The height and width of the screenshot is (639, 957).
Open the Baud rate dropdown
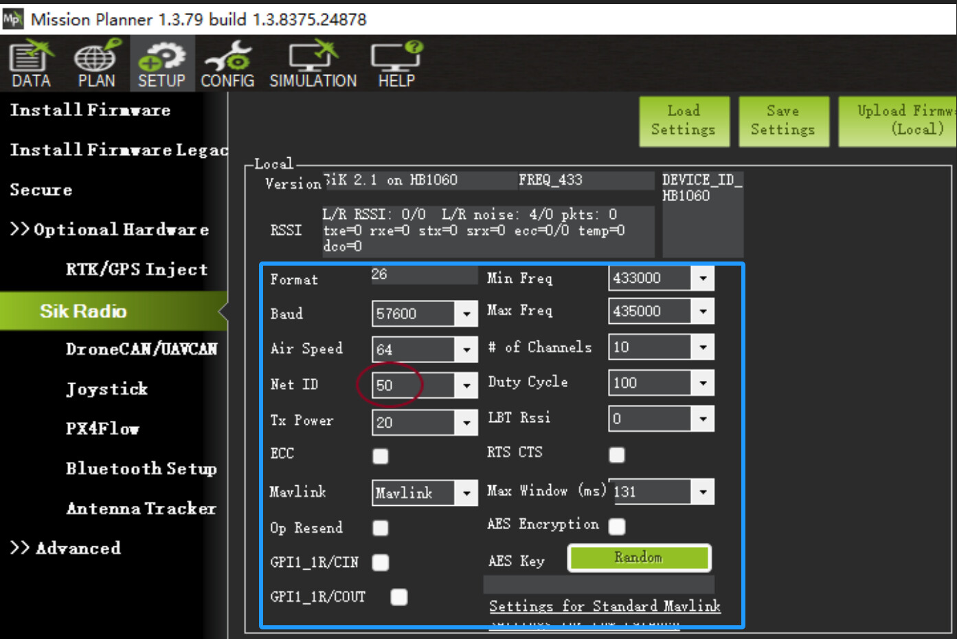466,314
